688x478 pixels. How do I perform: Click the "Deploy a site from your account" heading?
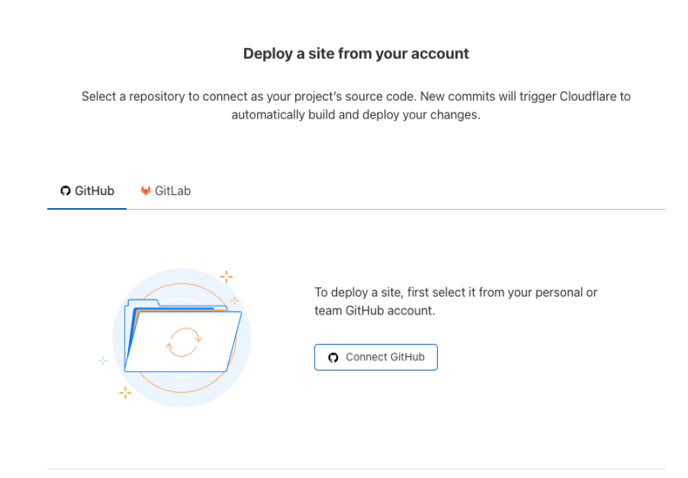(356, 53)
